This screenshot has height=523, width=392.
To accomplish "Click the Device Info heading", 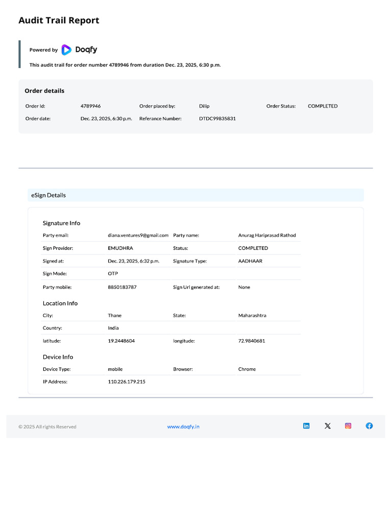I will (58, 357).
